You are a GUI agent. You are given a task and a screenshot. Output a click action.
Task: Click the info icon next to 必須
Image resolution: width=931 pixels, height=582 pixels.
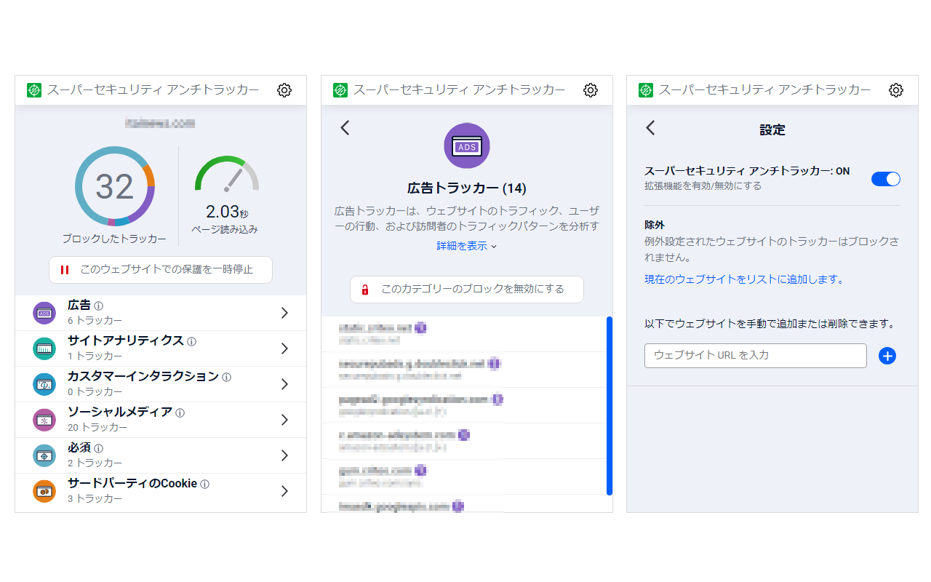[x=99, y=448]
